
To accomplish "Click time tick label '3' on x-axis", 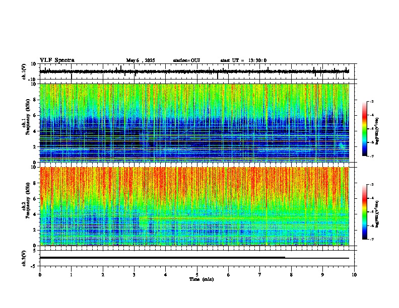I will point(134,275).
